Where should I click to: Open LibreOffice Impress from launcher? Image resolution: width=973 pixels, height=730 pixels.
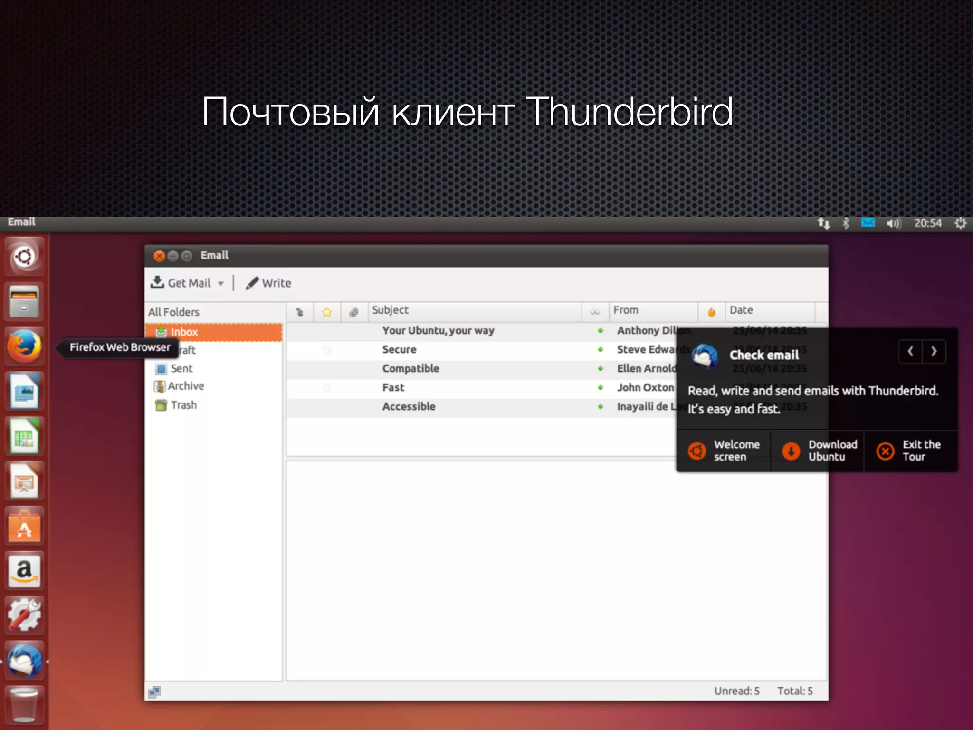coord(24,481)
